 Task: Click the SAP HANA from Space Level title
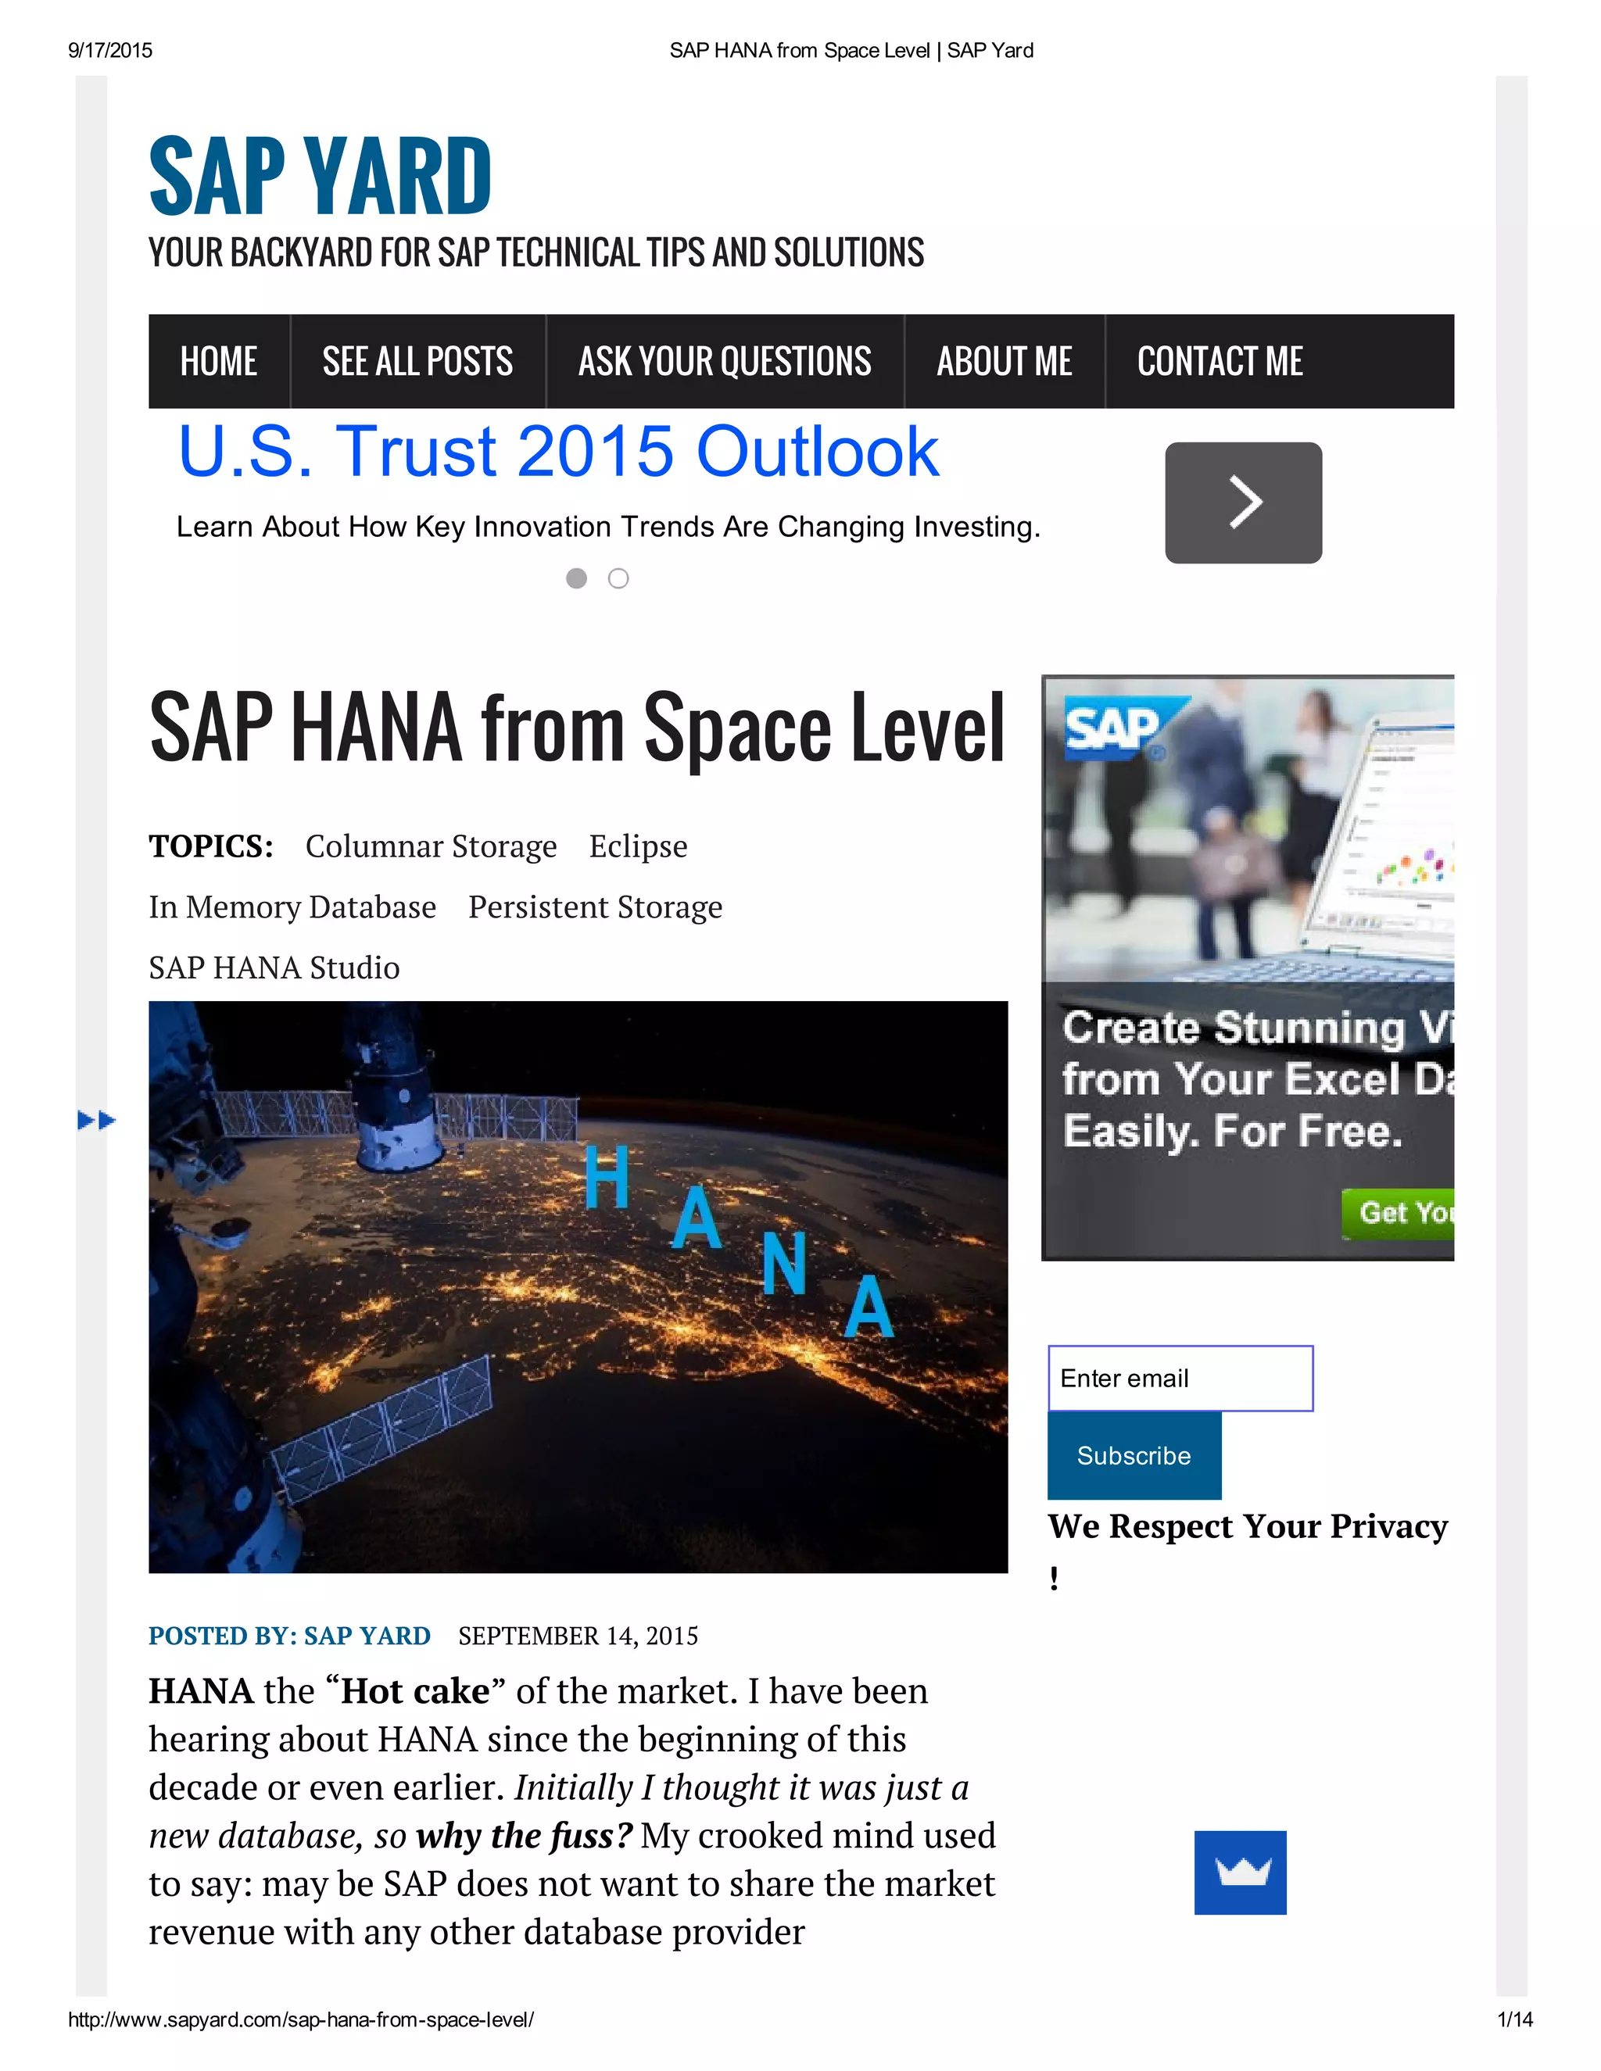577,728
